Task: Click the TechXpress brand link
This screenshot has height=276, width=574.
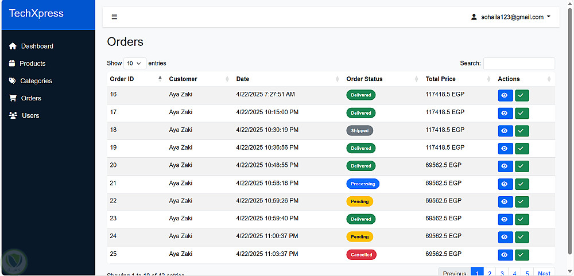Action: (x=36, y=14)
